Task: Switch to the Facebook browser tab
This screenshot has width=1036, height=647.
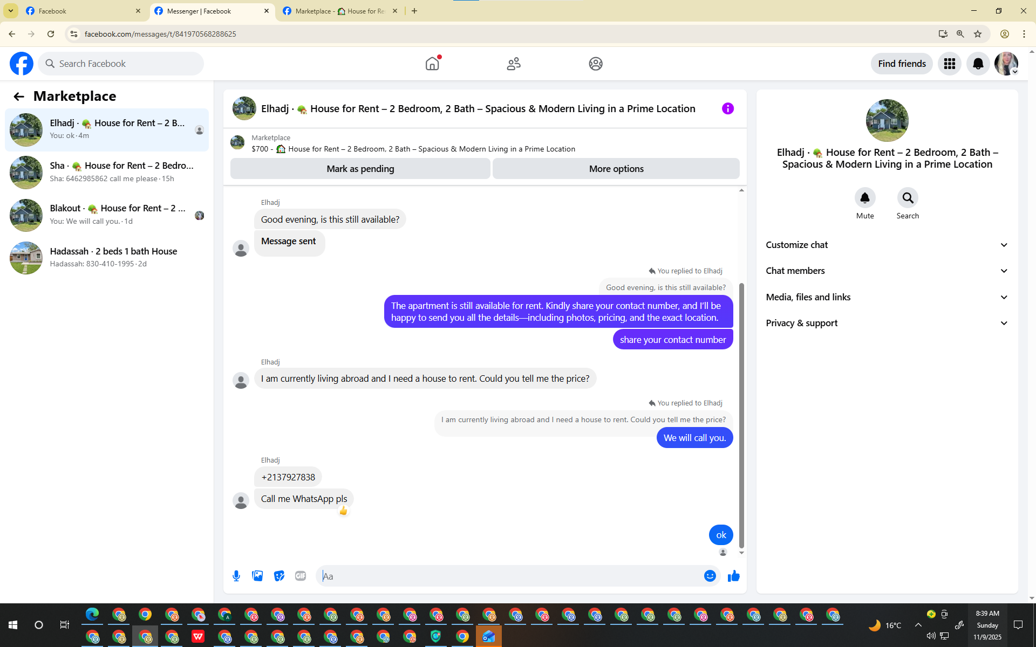Action: coord(83,11)
